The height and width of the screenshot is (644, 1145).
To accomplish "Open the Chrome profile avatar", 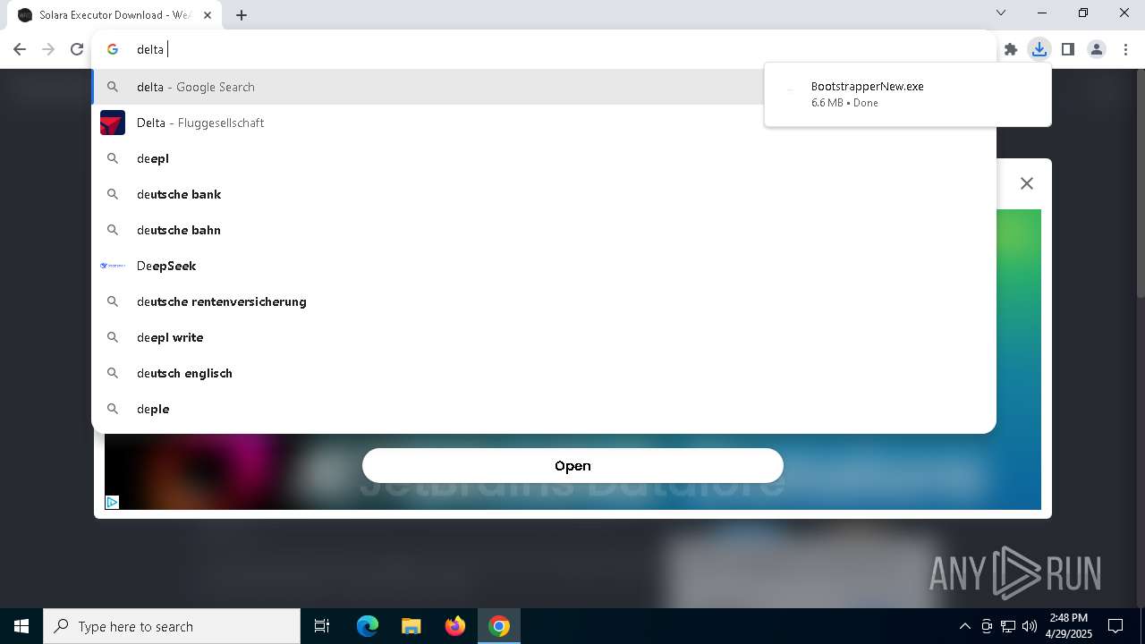I will click(1097, 49).
